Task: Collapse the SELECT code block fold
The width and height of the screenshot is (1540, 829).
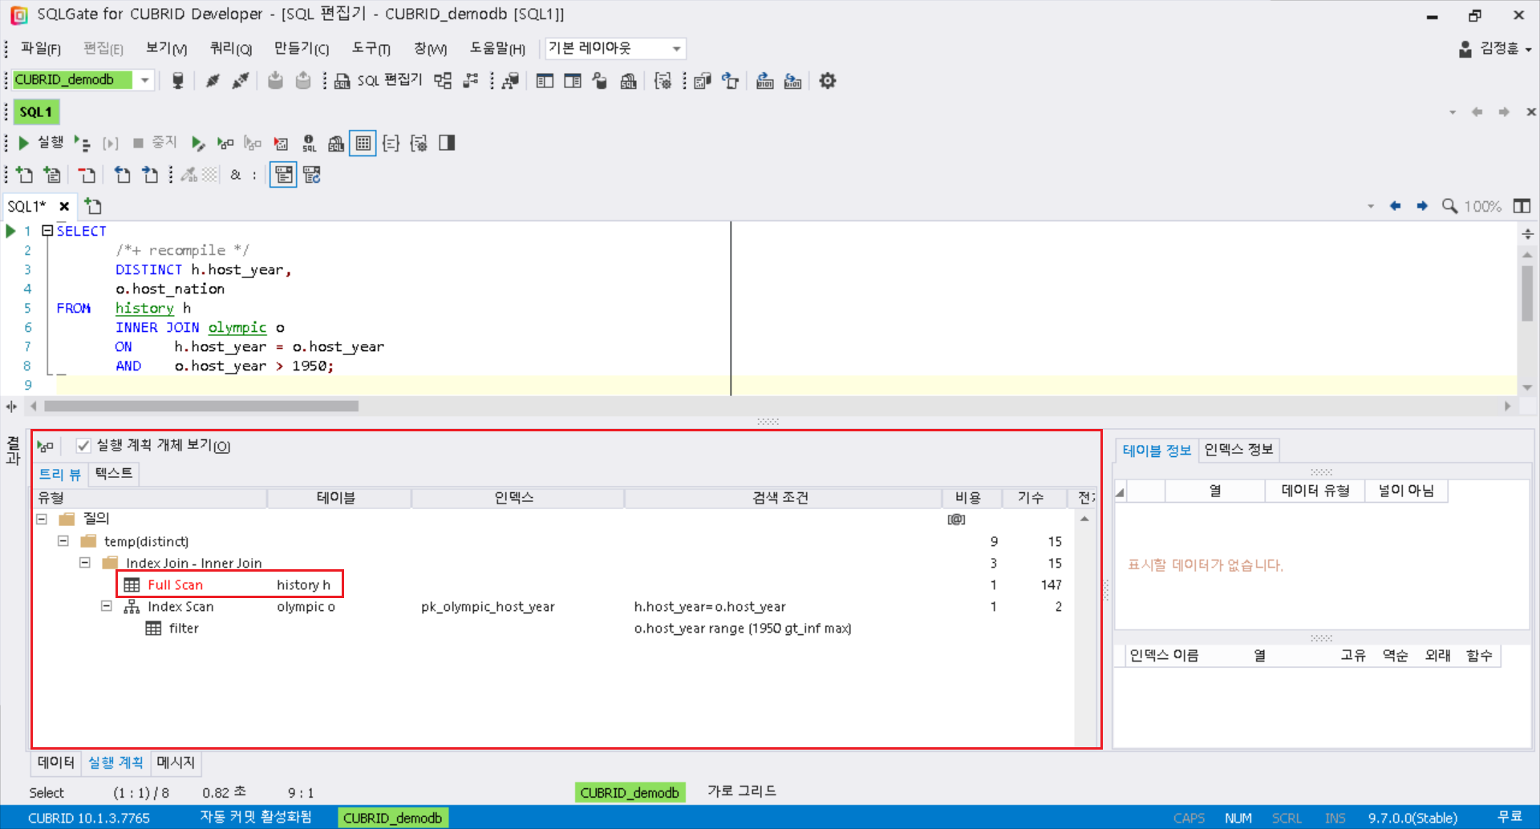Action: (x=47, y=231)
